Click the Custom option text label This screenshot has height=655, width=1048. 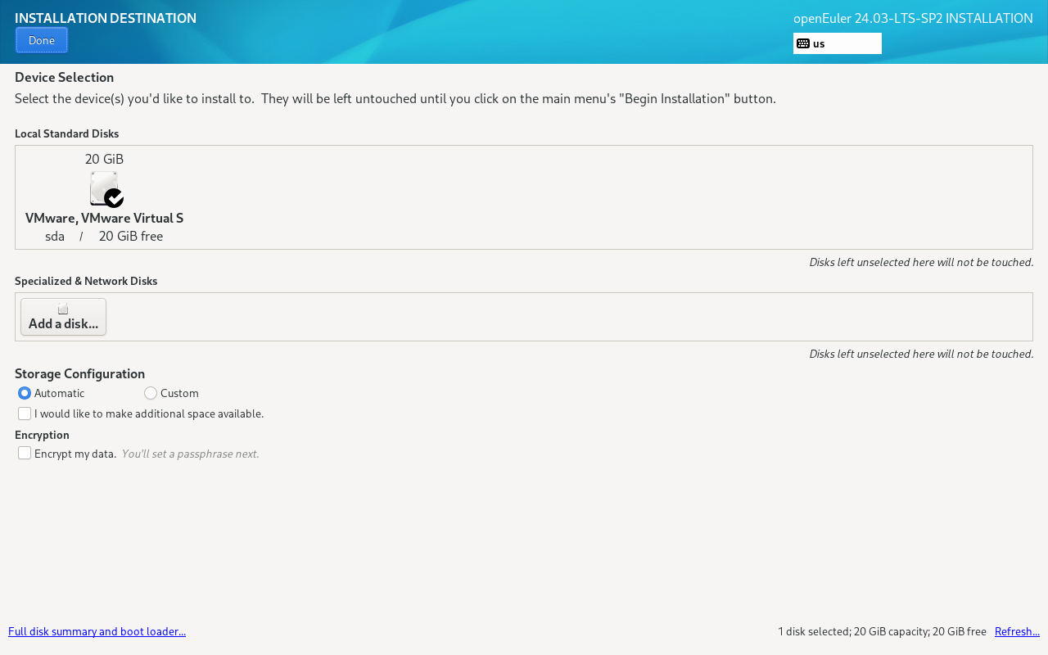[x=179, y=393]
